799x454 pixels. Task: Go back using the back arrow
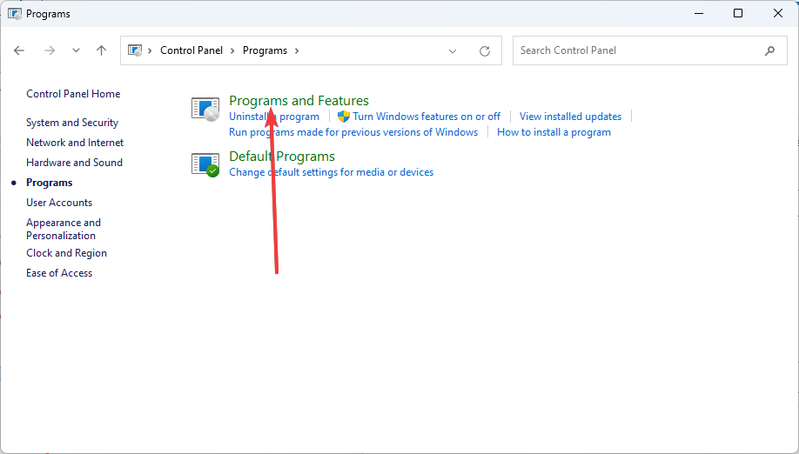[x=19, y=50]
